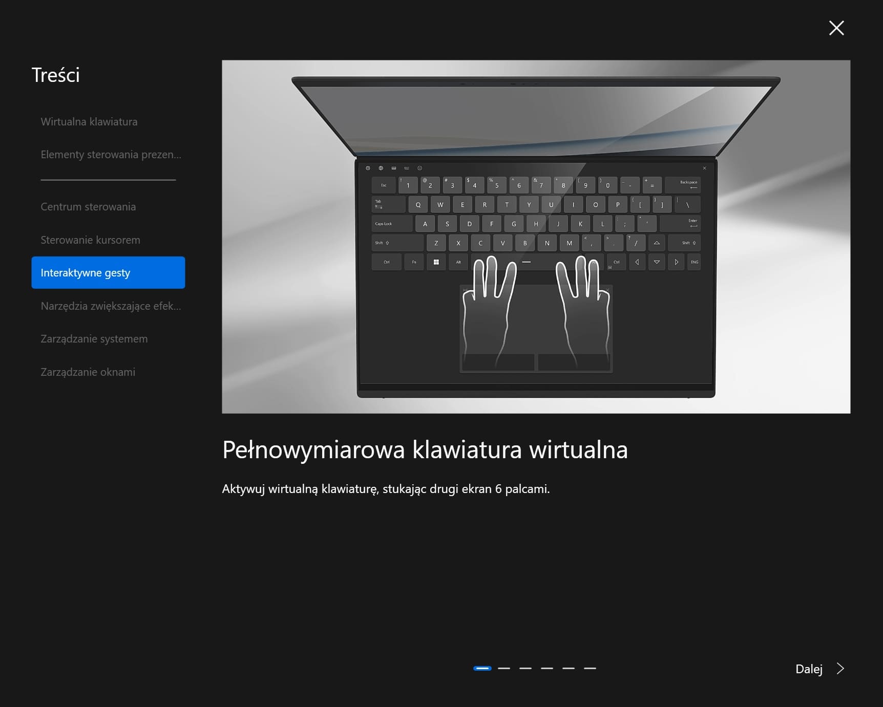The image size is (883, 707).
Task: Close the tutorial with the X icon
Action: (836, 28)
